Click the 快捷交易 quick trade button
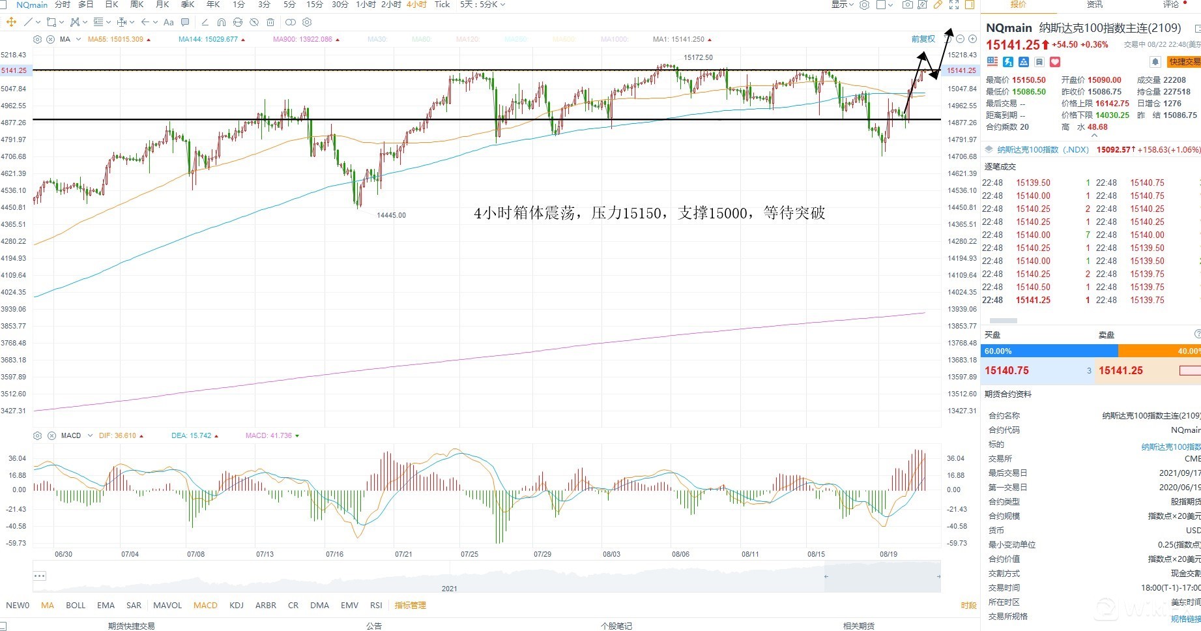 point(1184,62)
